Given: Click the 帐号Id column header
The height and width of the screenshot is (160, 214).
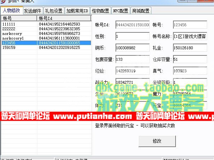Looking at the screenshot, I should tap(64, 18).
